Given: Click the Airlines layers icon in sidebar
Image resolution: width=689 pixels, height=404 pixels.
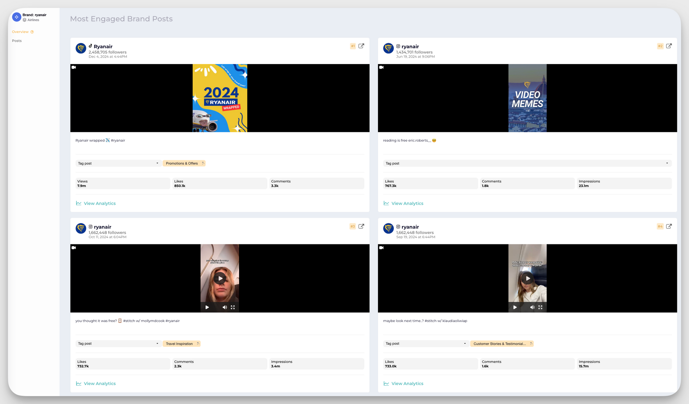Looking at the screenshot, I should click(24, 20).
